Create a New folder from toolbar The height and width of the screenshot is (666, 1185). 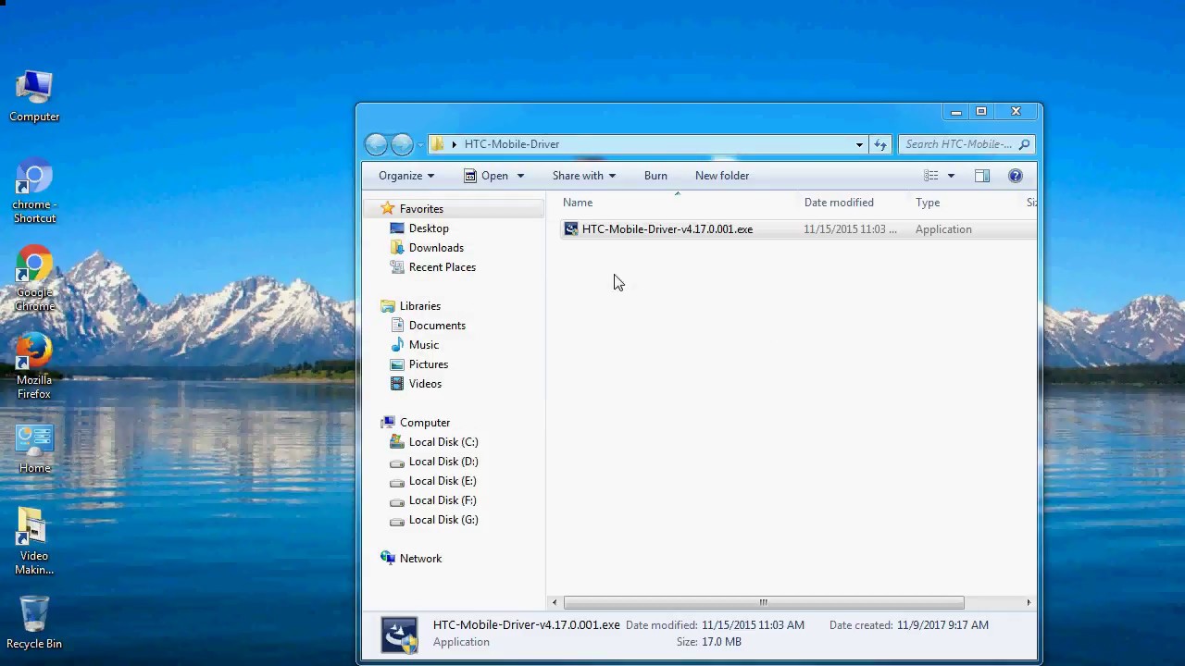click(x=722, y=176)
